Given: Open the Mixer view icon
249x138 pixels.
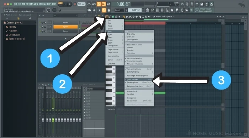Looking at the screenshot, I should coord(162,10).
